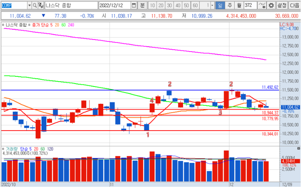Edit the candle count field 372
Viewport: 301px width, 187px height.
coord(250,5)
